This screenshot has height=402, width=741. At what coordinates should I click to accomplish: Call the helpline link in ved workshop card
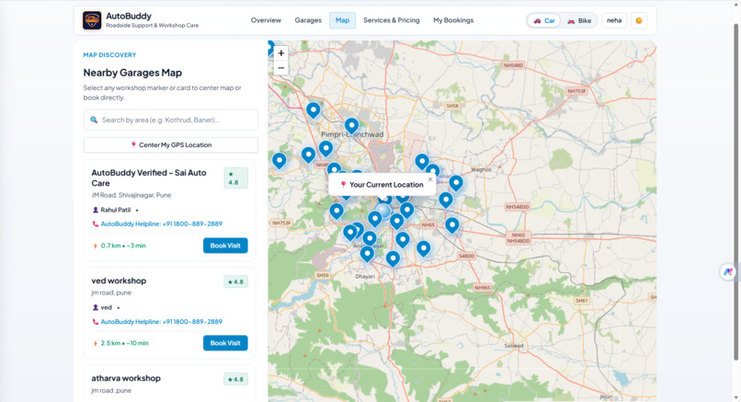pos(161,322)
